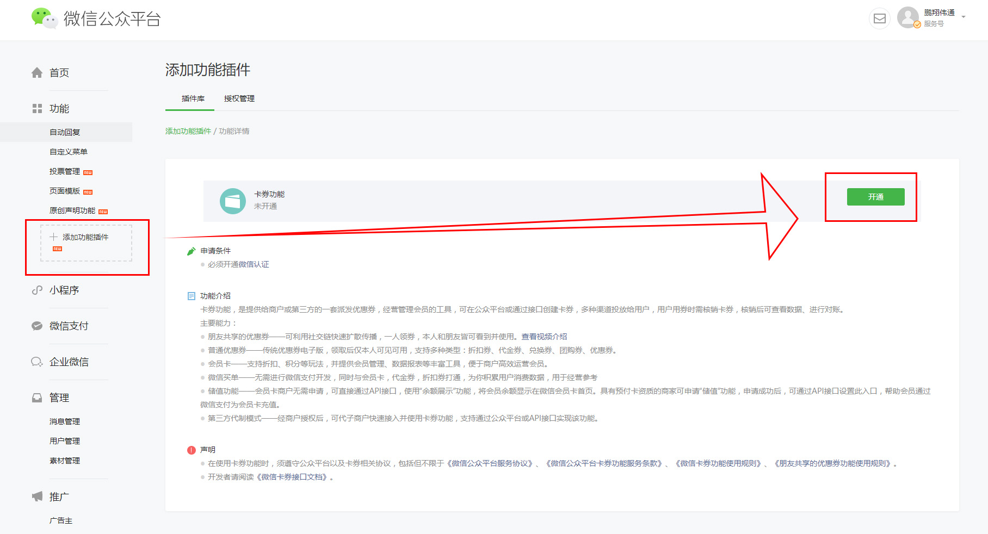Click the user avatar icon
Viewport: 988px width, 534px height.
click(x=908, y=17)
